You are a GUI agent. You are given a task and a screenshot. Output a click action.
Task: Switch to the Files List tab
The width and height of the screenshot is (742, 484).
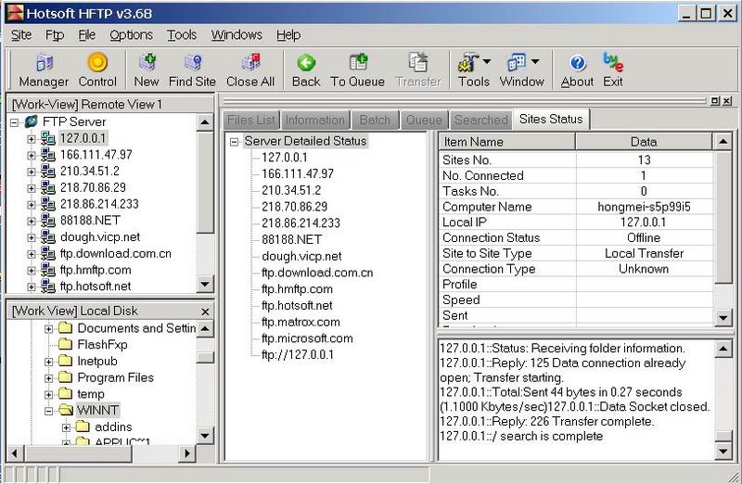click(x=251, y=121)
